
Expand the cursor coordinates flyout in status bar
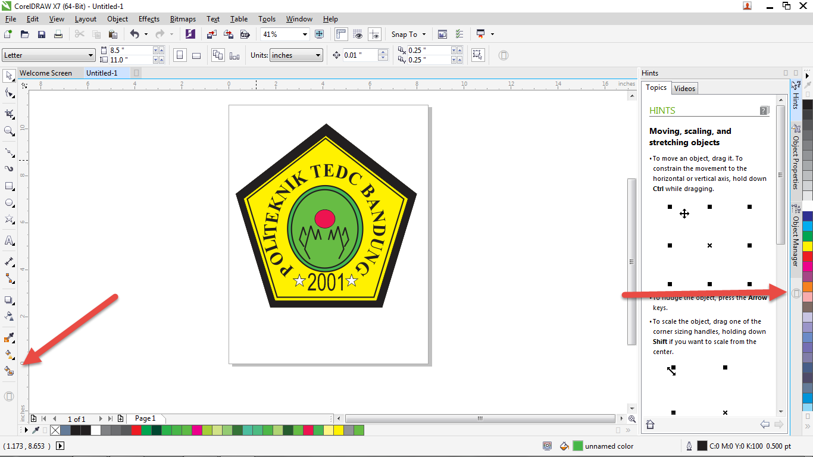(60, 446)
